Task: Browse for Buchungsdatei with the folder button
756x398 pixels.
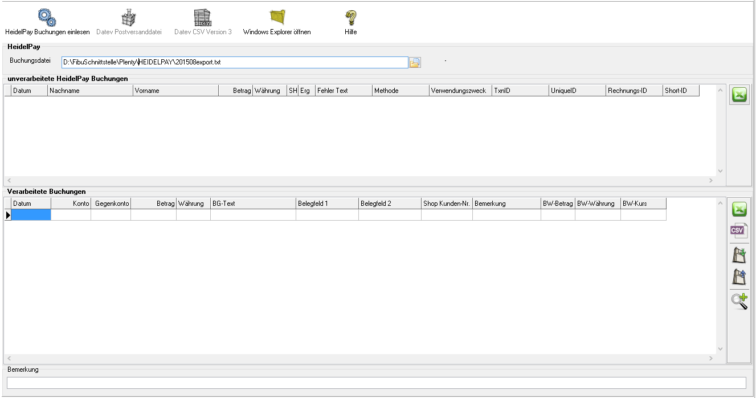Action: [x=415, y=62]
